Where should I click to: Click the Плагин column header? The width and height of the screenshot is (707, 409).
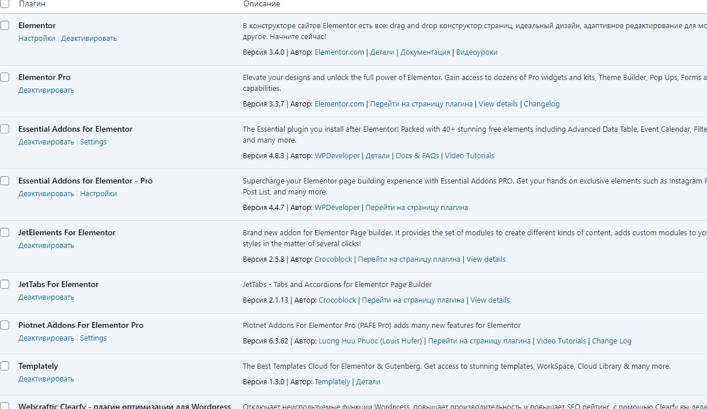point(32,4)
